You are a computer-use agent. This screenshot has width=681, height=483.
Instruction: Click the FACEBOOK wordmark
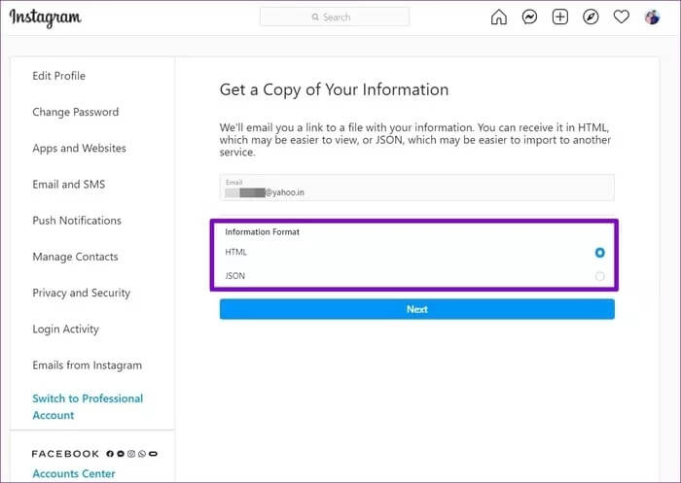(x=65, y=454)
